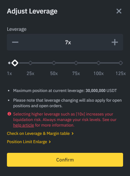Click the 50x label under slider
Screen dimensions: 130x176
tap(54, 73)
